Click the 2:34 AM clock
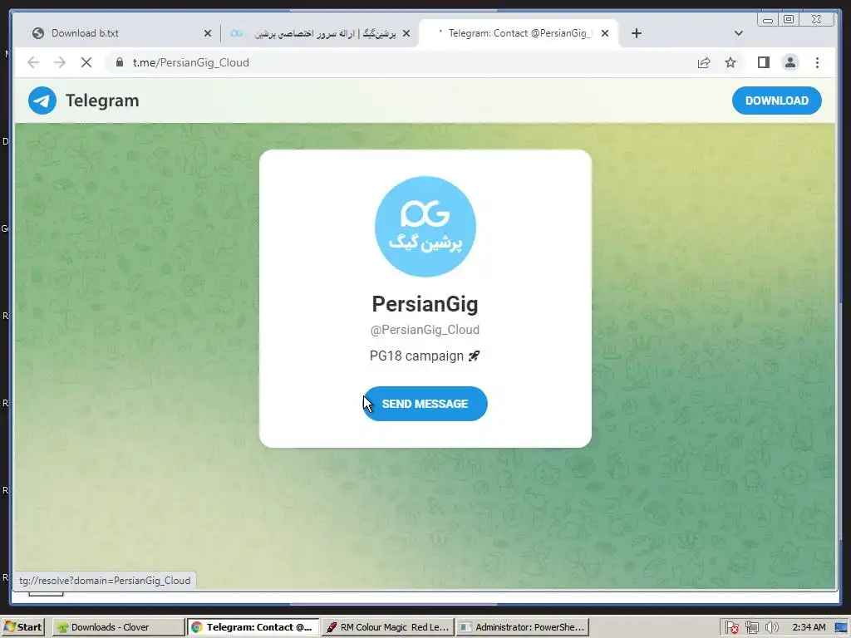 click(x=809, y=628)
